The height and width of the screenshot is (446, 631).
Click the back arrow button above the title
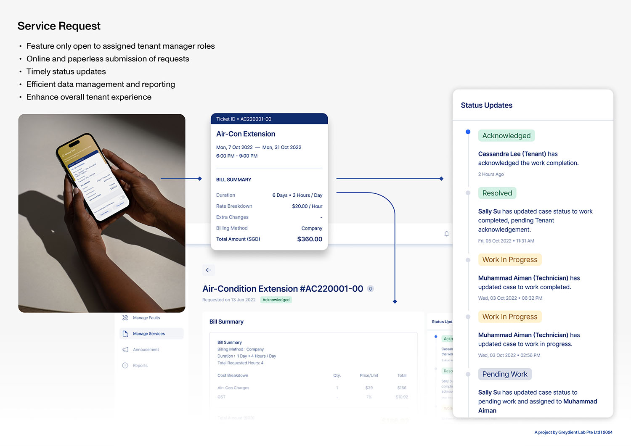(209, 270)
